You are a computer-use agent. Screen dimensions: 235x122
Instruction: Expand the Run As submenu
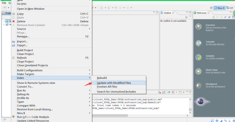click(x=90, y=91)
